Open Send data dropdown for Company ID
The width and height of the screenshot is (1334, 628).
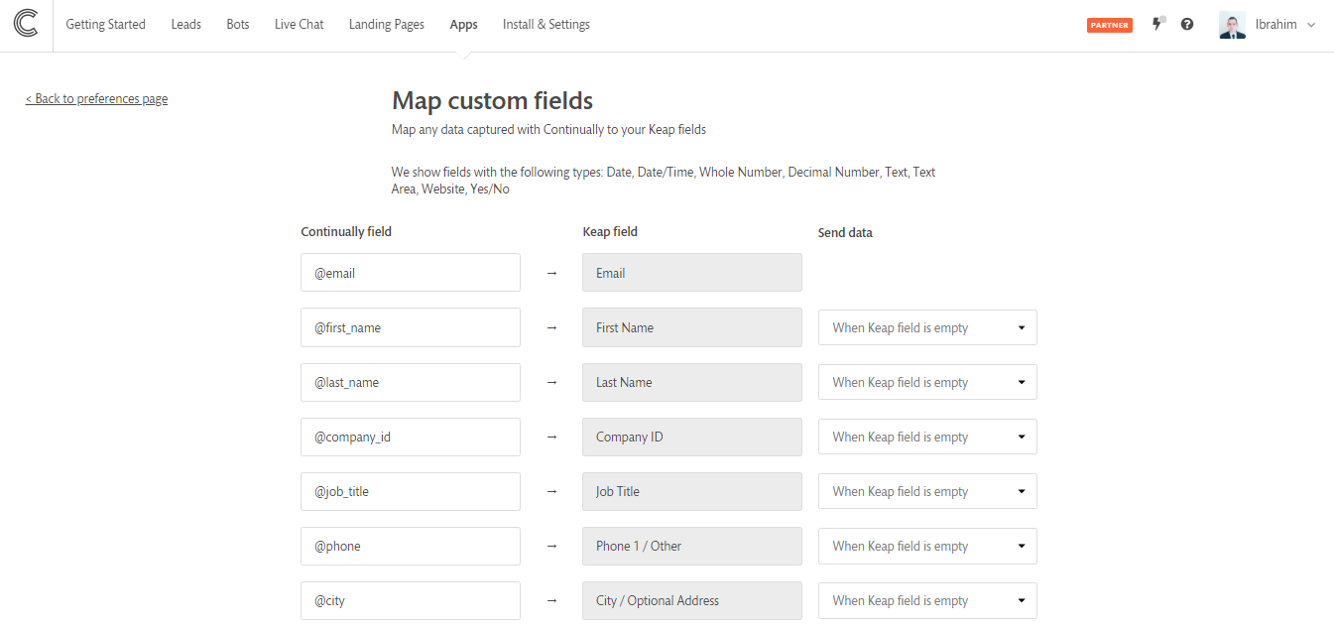(x=927, y=437)
